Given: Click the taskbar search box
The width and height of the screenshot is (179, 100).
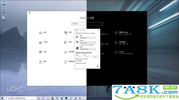Looking at the screenshot, I should tap(20, 98).
